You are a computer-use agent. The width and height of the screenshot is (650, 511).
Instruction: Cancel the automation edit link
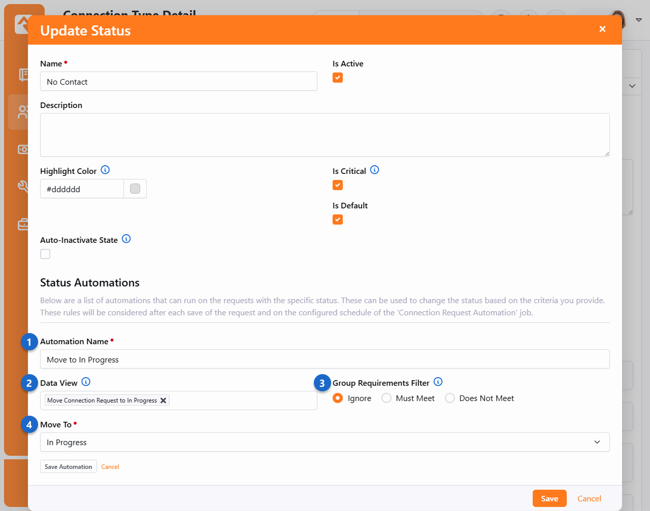click(x=110, y=467)
